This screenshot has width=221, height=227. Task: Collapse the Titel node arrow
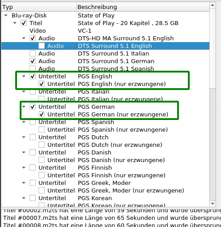pyautogui.click(x=15, y=23)
